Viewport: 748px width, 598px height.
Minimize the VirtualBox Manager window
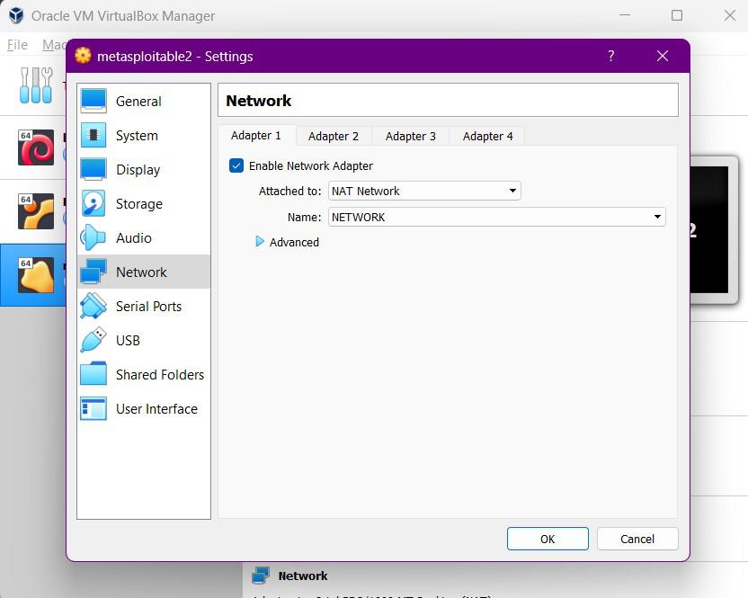pyautogui.click(x=625, y=16)
